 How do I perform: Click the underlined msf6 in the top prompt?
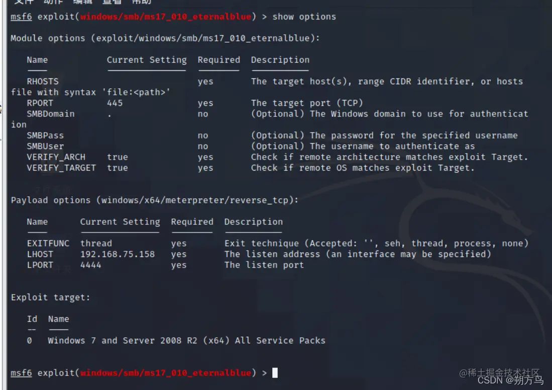21,17
